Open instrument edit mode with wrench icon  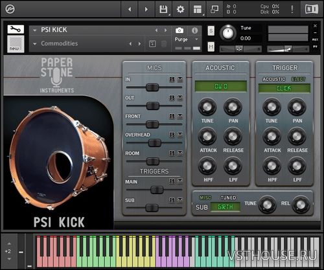click(16, 29)
